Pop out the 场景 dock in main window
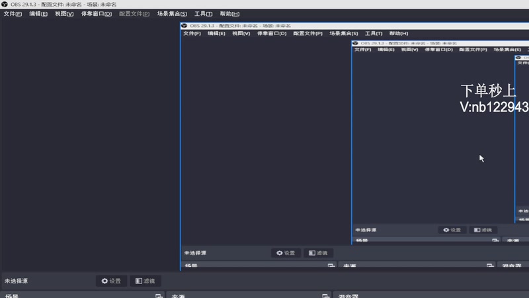529x298 pixels. point(159,296)
